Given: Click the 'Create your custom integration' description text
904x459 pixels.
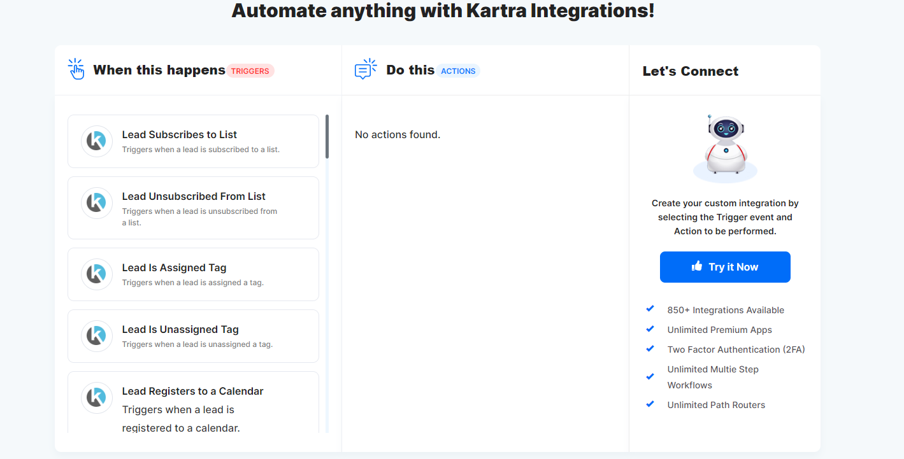Looking at the screenshot, I should click(x=725, y=217).
